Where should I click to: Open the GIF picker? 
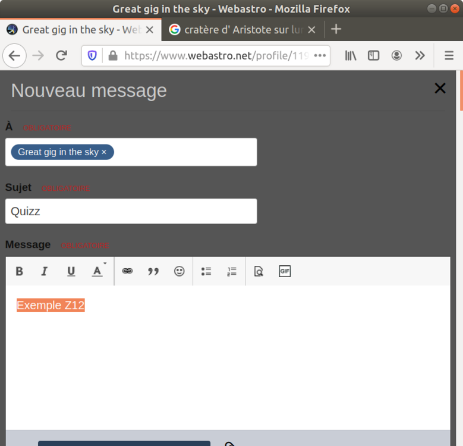[285, 271]
